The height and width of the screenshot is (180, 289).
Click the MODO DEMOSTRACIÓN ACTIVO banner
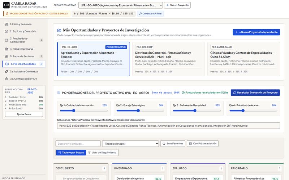[37, 14]
